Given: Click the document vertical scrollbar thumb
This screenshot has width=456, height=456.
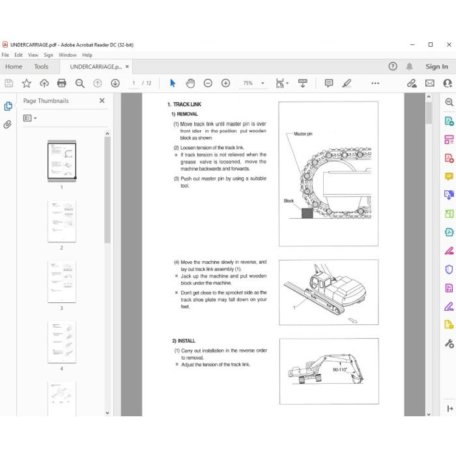Looking at the screenshot, I should tap(429, 113).
